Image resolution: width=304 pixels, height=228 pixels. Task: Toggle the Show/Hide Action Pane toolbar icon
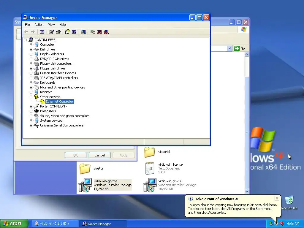74,32
